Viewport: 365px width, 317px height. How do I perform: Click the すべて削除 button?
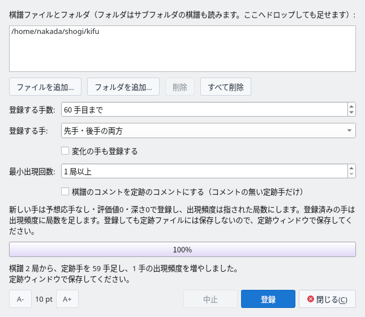(226, 87)
